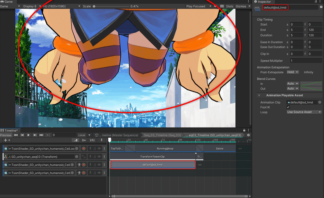Viewport: 324px width, 198px height.
Task: Go to timeline start
Action: pyautogui.click(x=16, y=135)
